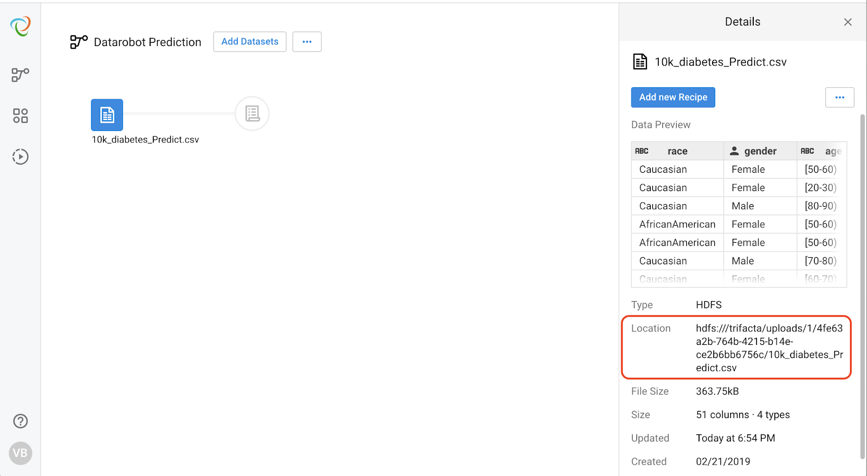This screenshot has height=476, width=867.
Task: Click the person type icon for gender column
Action: click(734, 151)
